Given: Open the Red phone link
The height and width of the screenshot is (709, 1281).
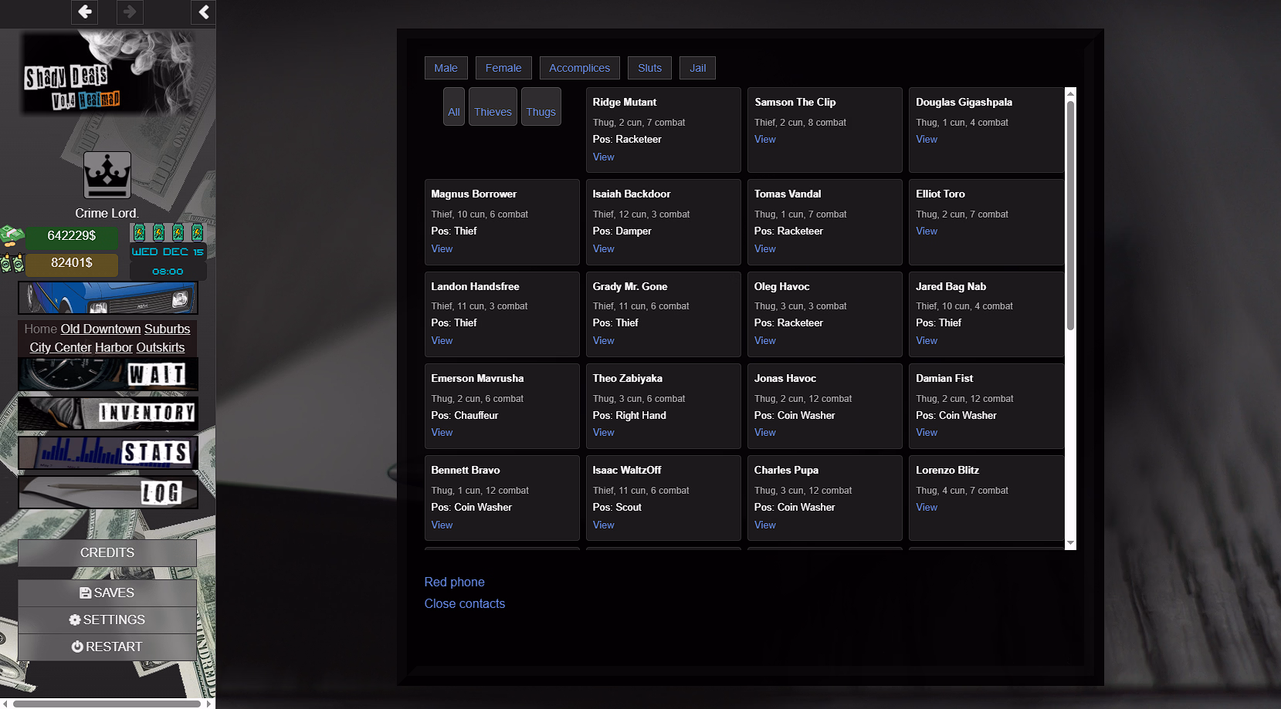Looking at the screenshot, I should pos(454,582).
